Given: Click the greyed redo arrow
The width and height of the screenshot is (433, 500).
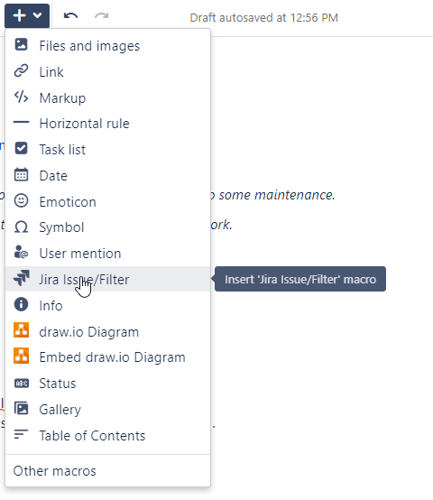Looking at the screenshot, I should pos(102,15).
